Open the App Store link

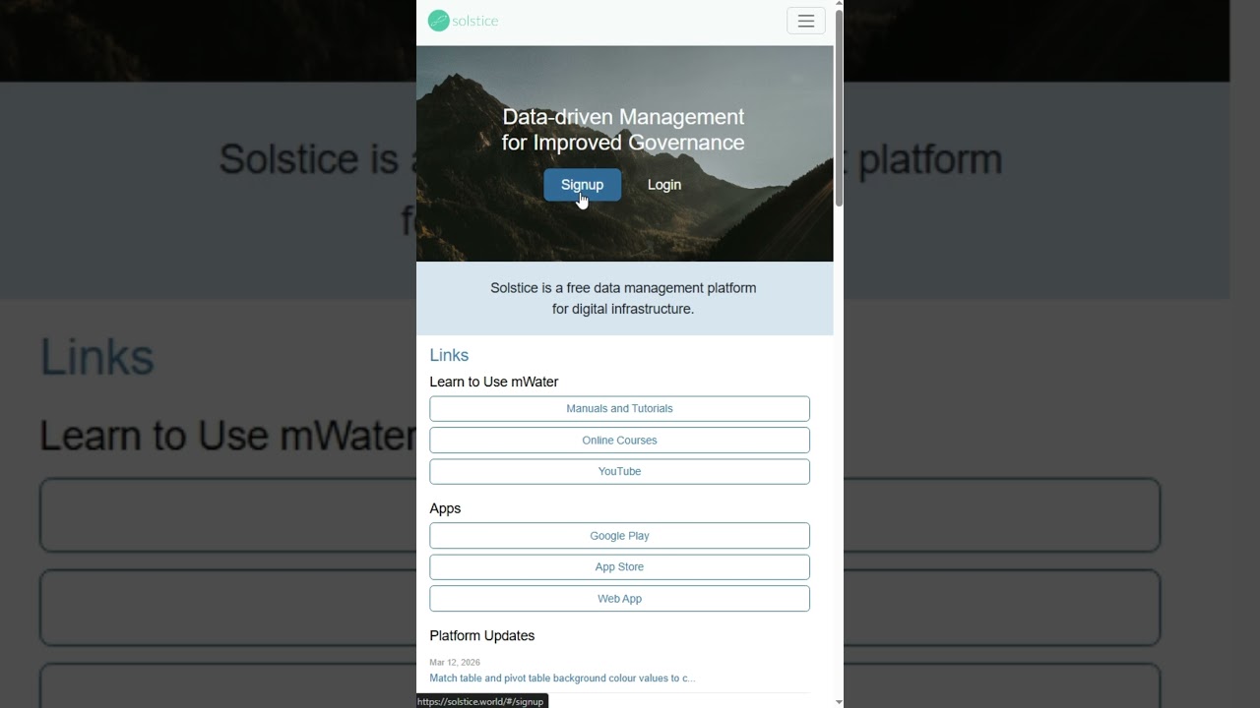pos(619,566)
